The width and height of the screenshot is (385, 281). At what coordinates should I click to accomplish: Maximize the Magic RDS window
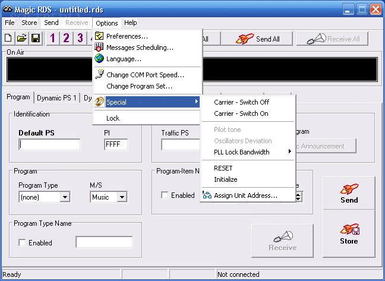[362, 10]
